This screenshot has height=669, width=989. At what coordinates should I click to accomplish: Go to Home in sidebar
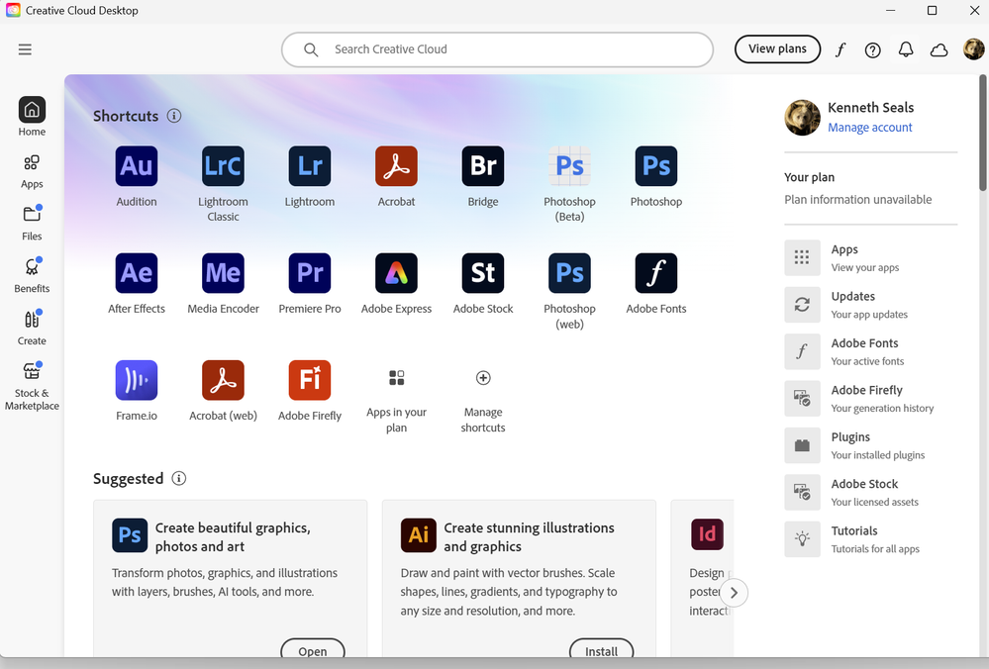point(32,117)
